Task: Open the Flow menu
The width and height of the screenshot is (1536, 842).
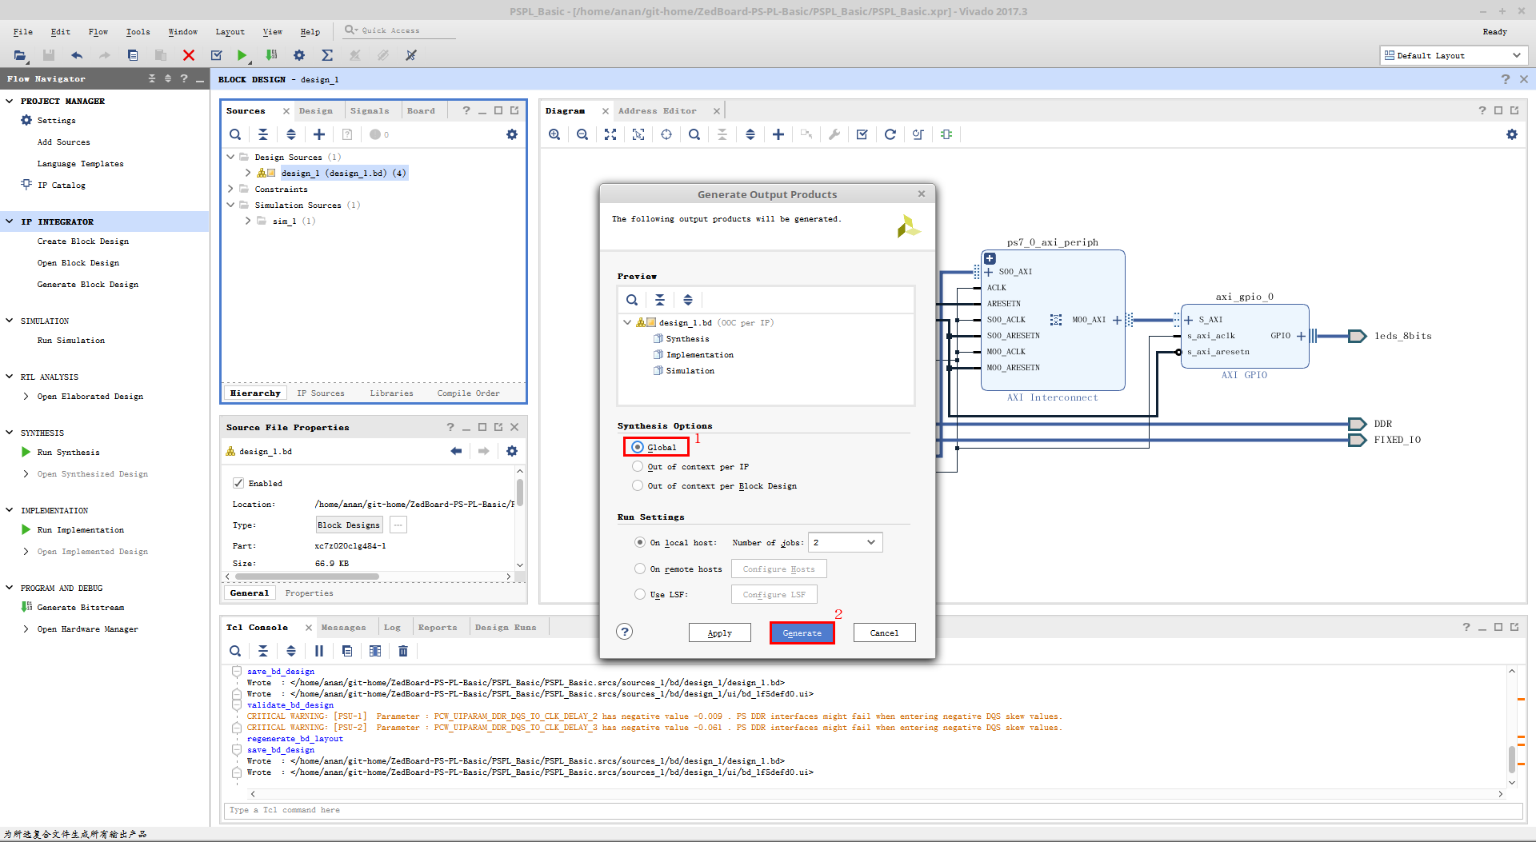Action: click(98, 32)
